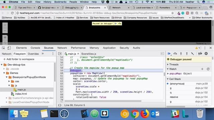The image size is (214, 120).
Task: Click the warnings count icon
Action: click(x=198, y=48)
